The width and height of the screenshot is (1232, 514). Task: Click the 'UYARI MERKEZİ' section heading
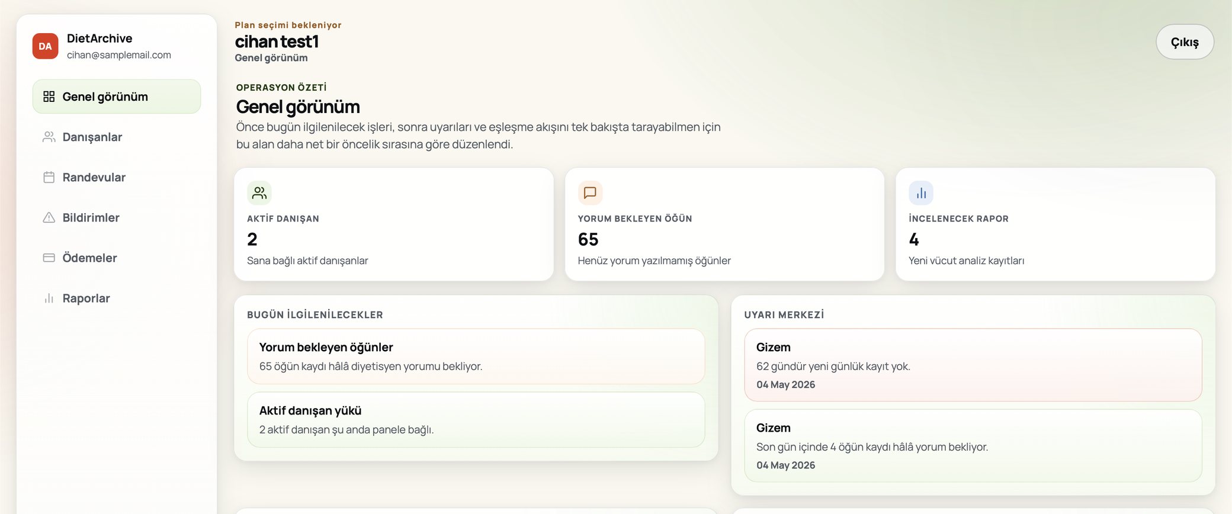click(x=784, y=314)
